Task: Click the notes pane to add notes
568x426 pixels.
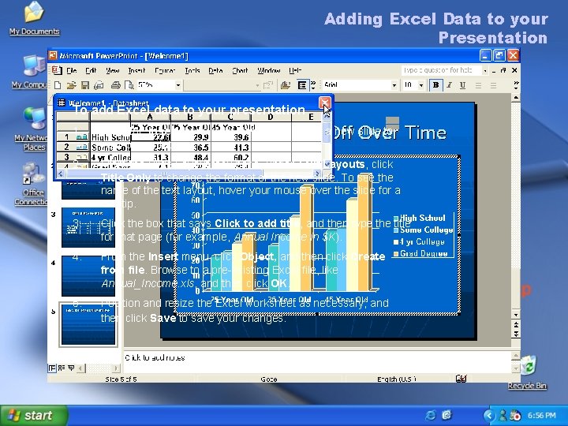Action: 317,361
